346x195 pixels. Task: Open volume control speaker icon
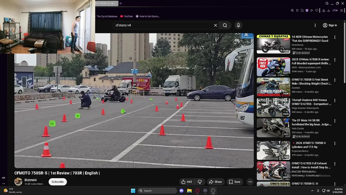pyautogui.click(x=328, y=191)
